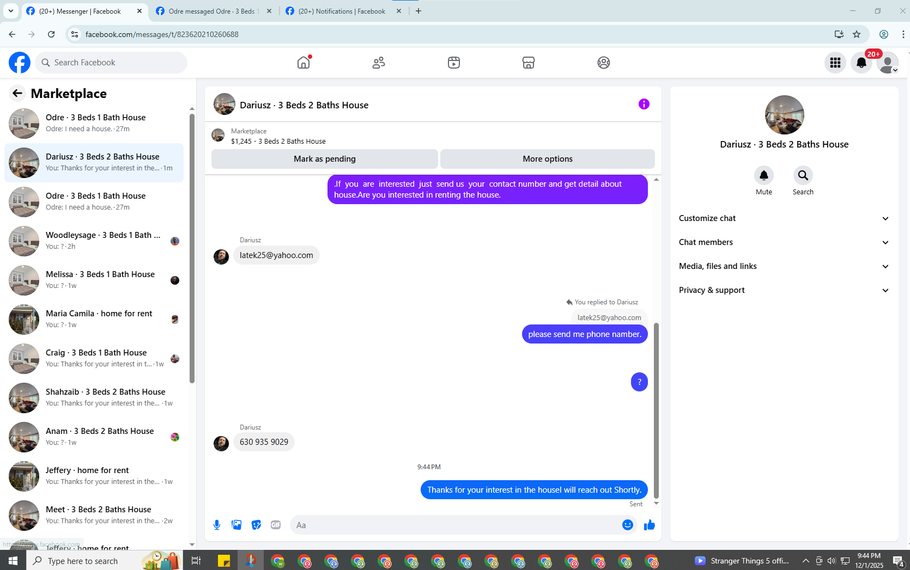Click the message text field Aa
The width and height of the screenshot is (910, 570).
pos(455,525)
